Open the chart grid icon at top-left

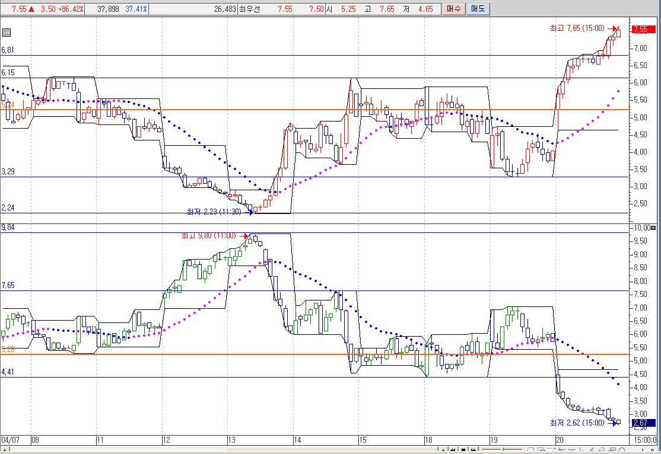(x=7, y=33)
